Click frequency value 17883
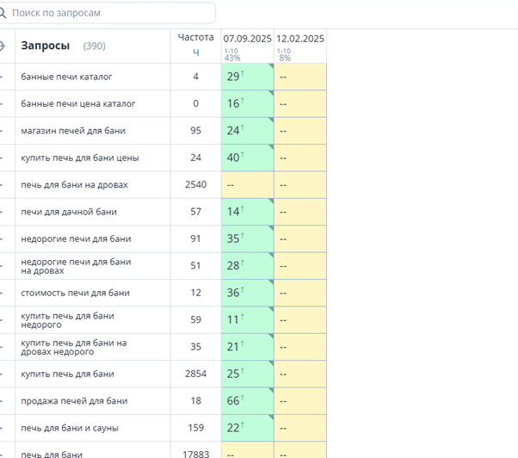518x458 pixels. [195, 454]
